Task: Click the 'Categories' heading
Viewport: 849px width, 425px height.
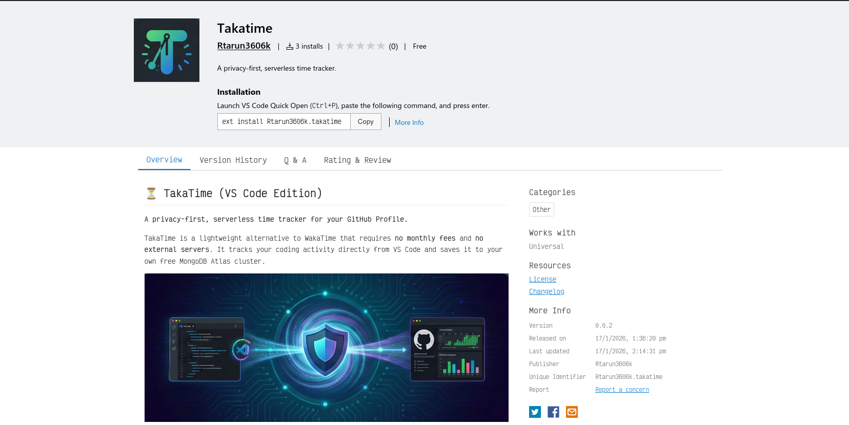Action: [x=552, y=193]
